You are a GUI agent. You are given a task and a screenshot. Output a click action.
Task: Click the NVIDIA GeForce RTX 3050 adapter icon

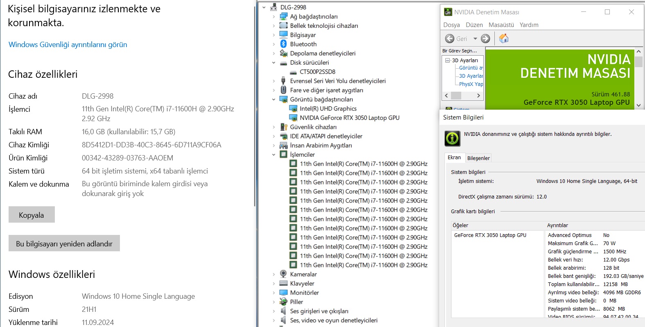pos(293,117)
